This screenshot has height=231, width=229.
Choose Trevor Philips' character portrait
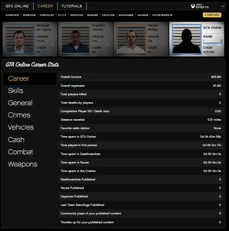(x=129, y=39)
